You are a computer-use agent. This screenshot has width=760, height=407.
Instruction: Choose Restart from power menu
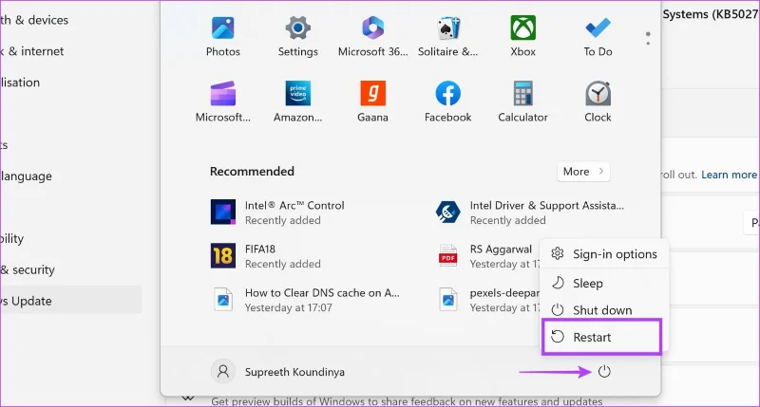coord(602,337)
